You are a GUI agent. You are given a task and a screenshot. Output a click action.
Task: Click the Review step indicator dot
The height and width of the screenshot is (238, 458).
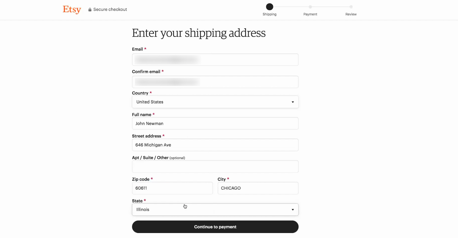click(351, 7)
